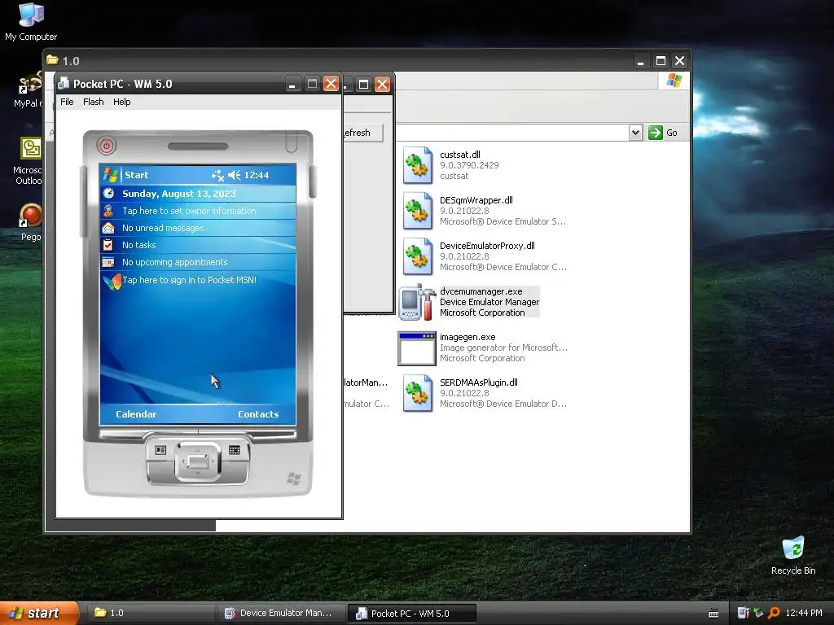Click the orange search tray icon

(x=774, y=613)
